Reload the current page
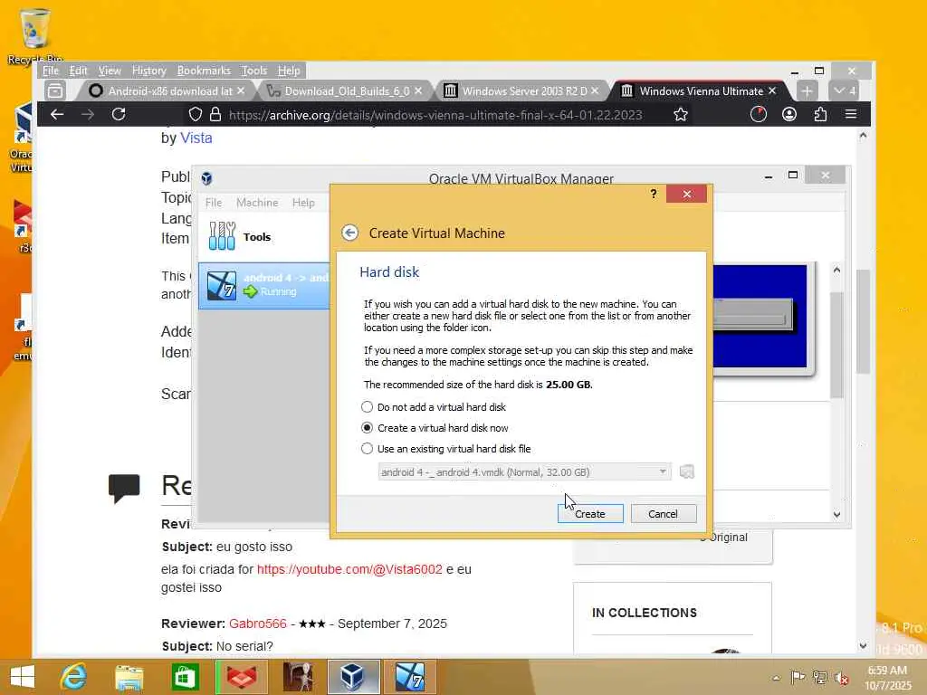This screenshot has width=927, height=695. pos(119,114)
